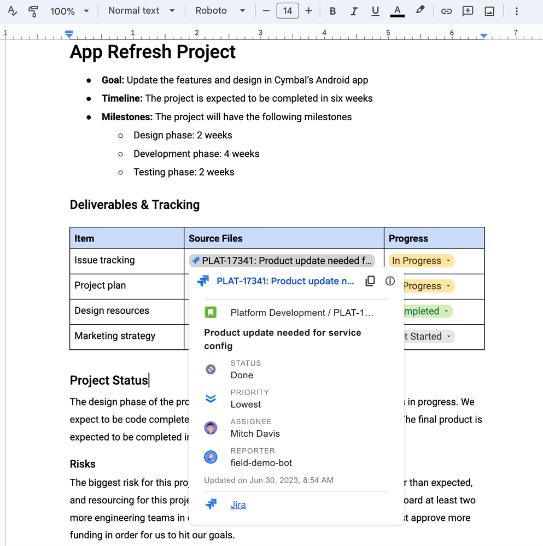Viewport: 543px width, 546px height.
Task: Click the Jira logo beside Jira link
Action: (x=211, y=504)
